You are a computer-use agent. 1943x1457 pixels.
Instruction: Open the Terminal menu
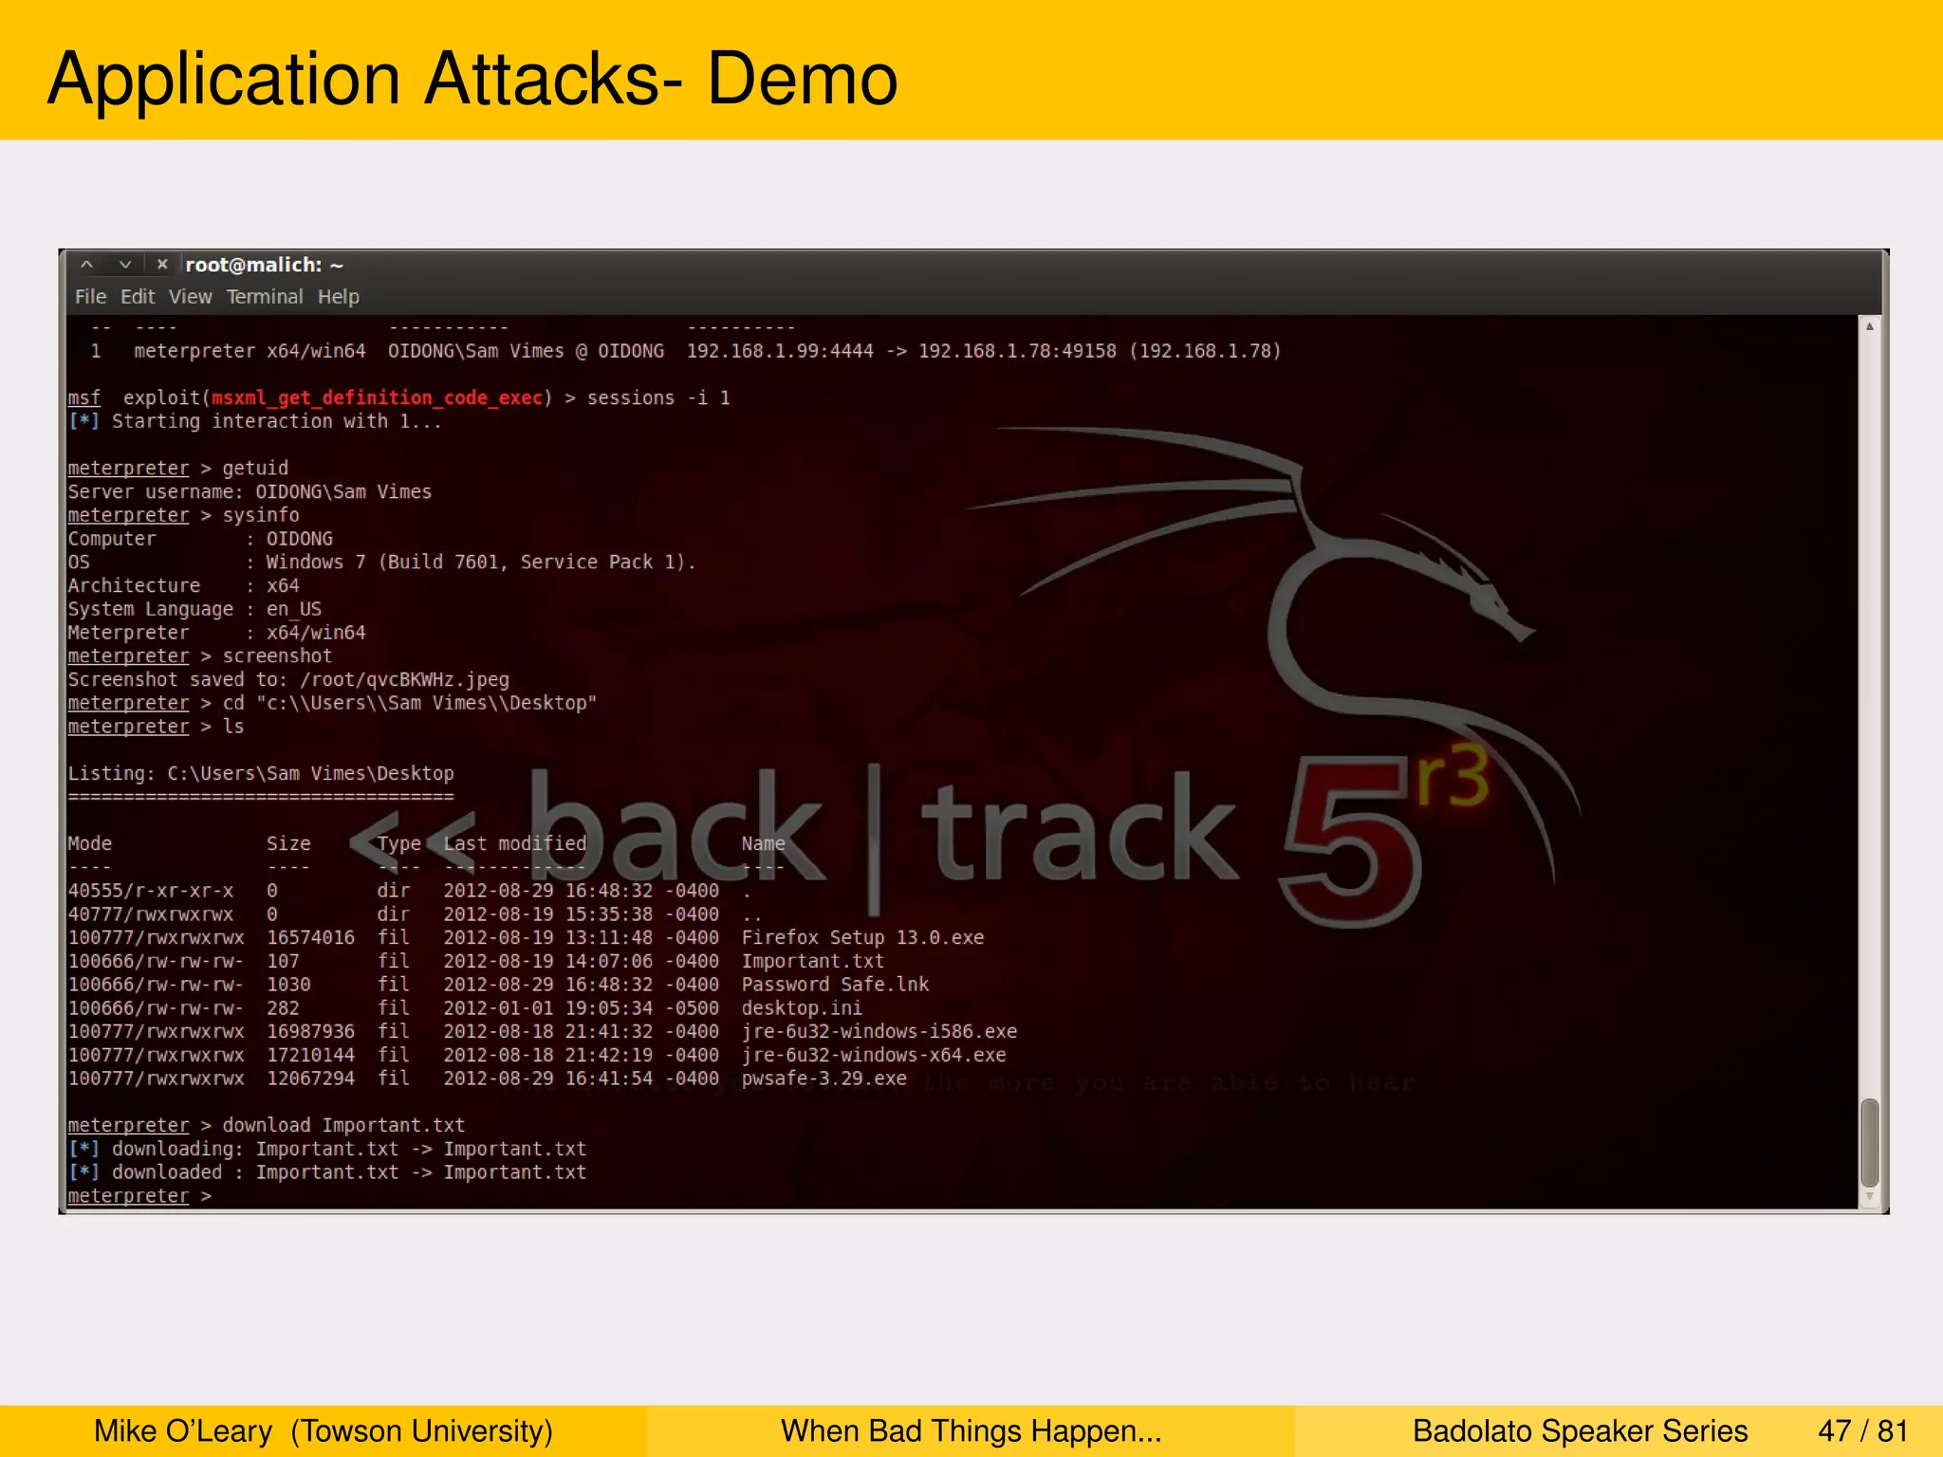click(x=265, y=297)
